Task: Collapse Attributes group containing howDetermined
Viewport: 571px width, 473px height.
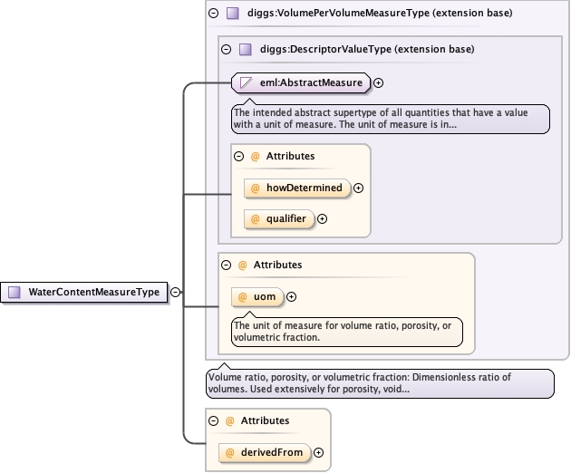Action: pyautogui.click(x=238, y=156)
